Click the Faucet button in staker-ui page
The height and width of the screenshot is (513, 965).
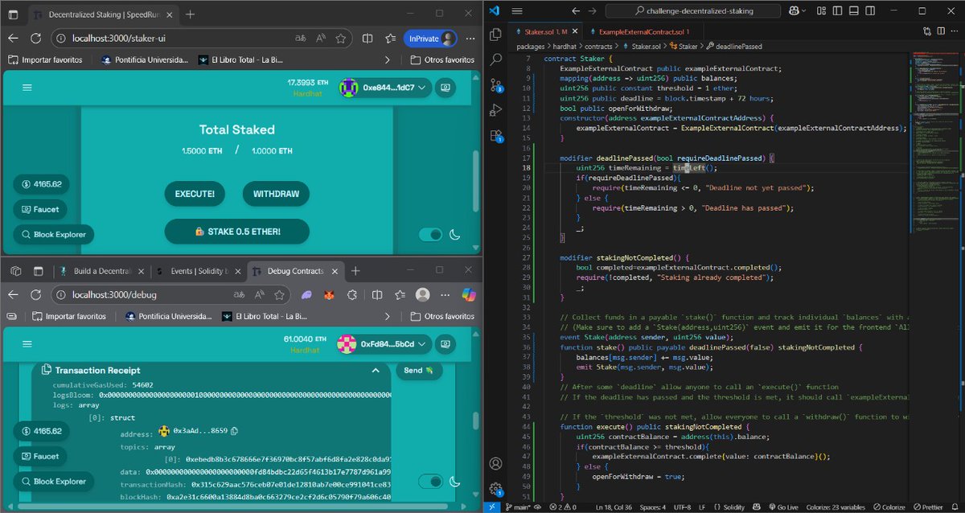click(40, 210)
